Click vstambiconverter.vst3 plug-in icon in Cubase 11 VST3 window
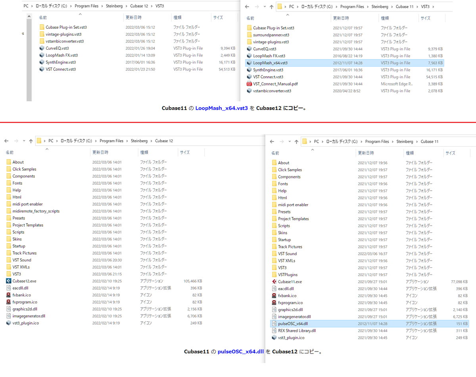 [x=250, y=91]
